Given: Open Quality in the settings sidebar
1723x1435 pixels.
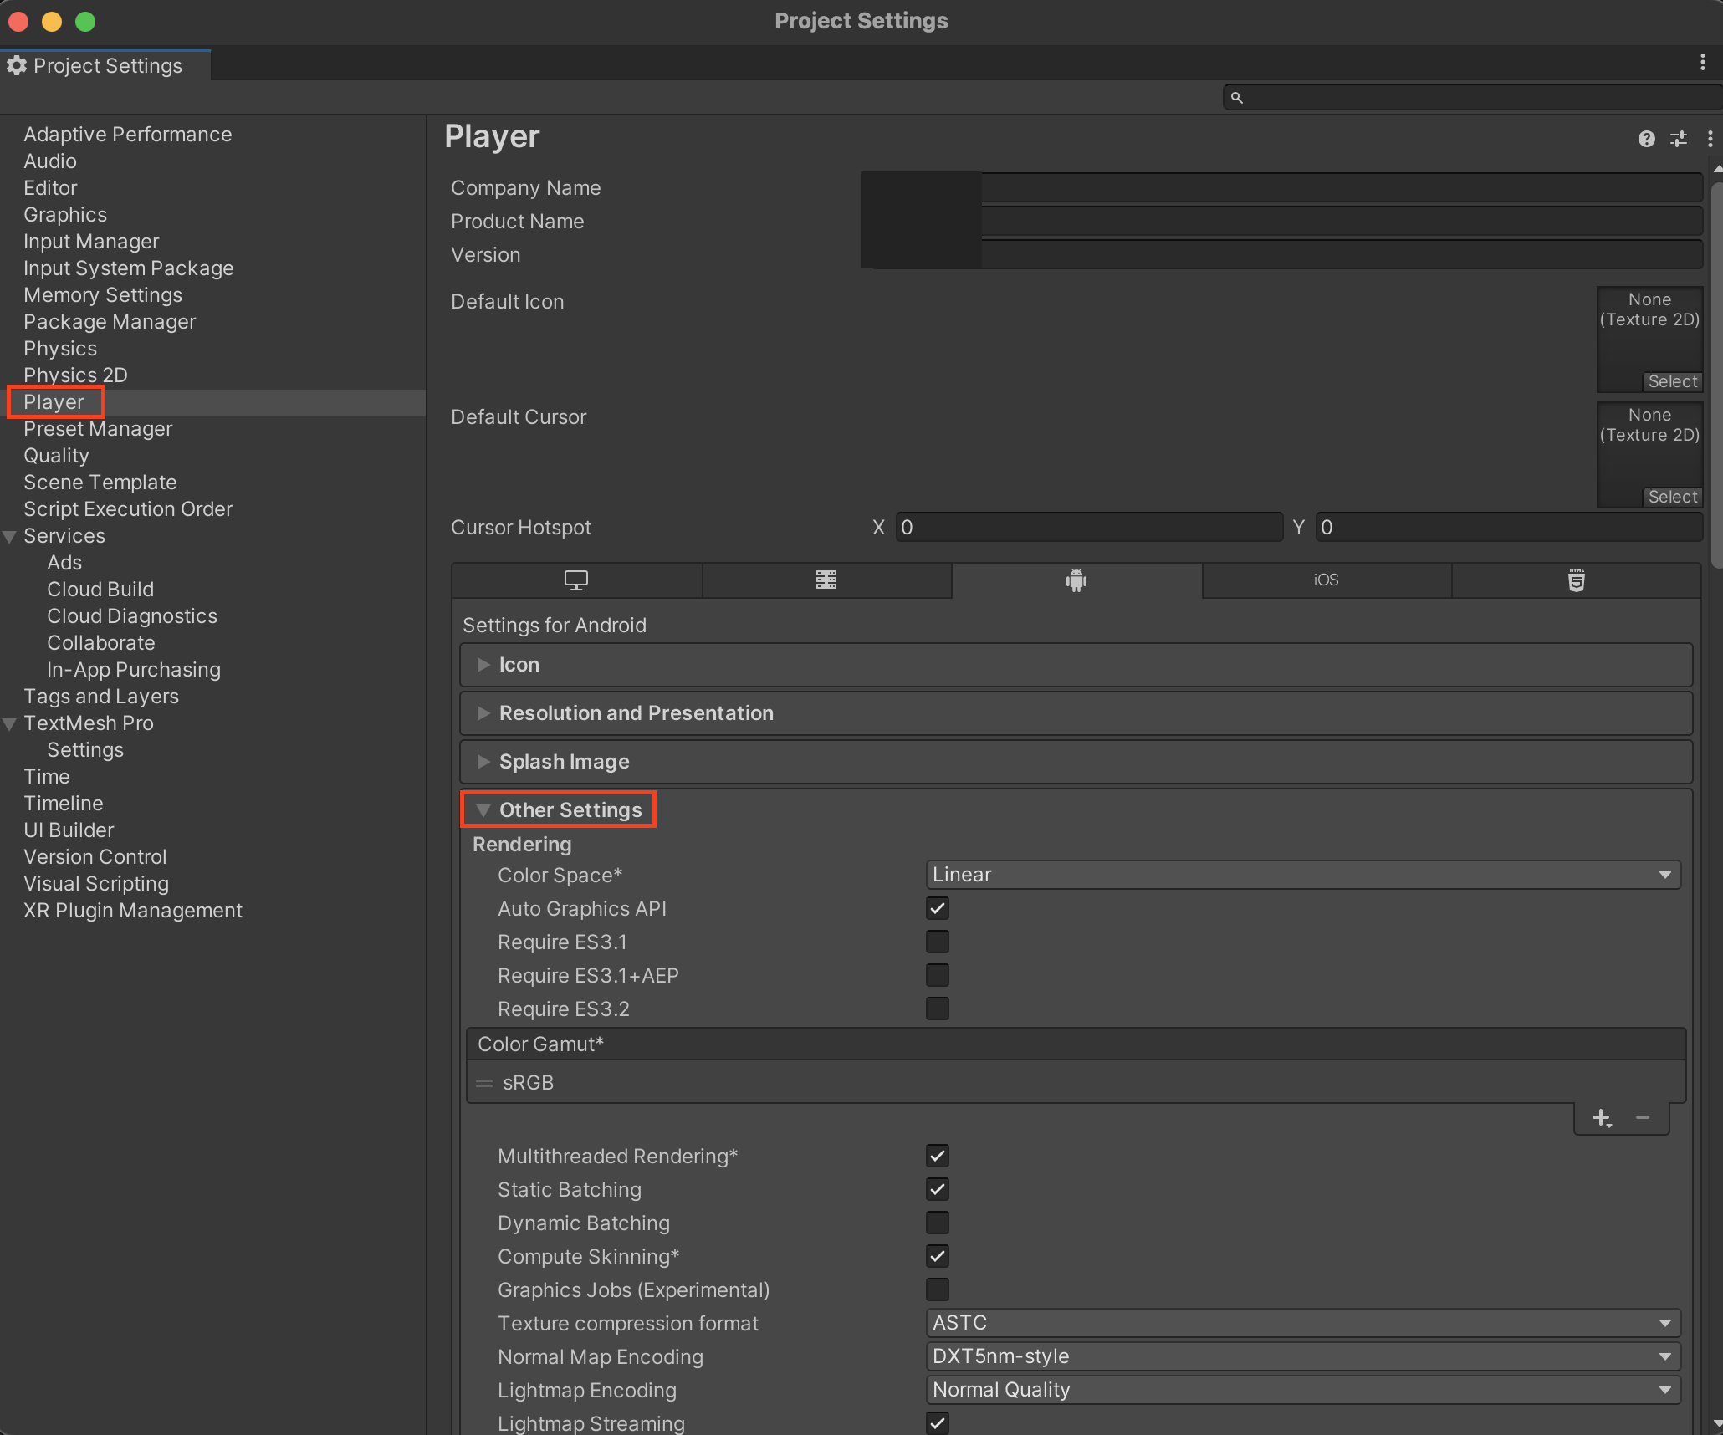Looking at the screenshot, I should click(56, 456).
